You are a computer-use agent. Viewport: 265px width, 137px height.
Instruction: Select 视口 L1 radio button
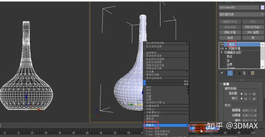click(x=241, y=98)
